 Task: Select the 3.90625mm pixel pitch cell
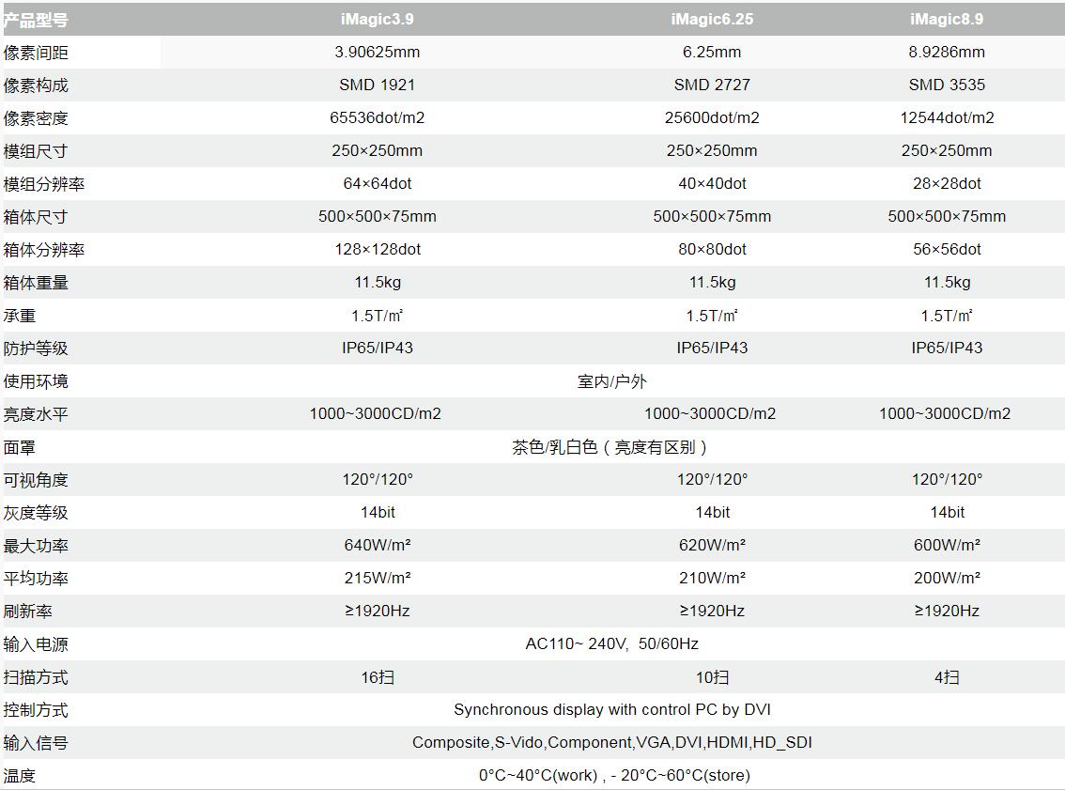[377, 52]
